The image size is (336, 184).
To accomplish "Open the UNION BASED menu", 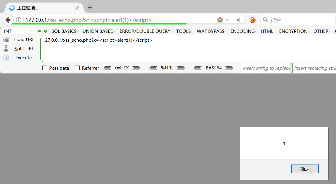I will (99, 31).
